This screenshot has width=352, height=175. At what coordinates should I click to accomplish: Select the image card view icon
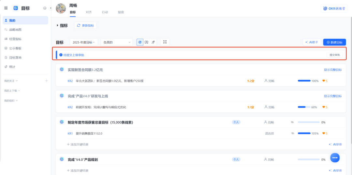pyautogui.click(x=147, y=42)
